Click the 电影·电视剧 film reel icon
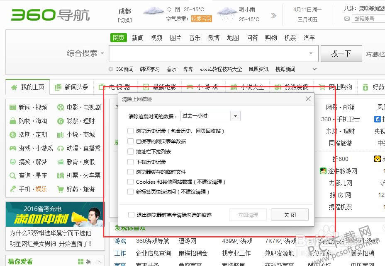385x266 pixels. (x=61, y=108)
